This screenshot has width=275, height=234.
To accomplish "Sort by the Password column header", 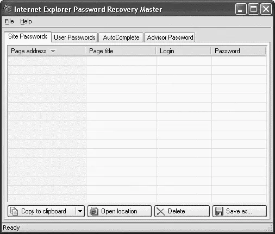I will [239, 51].
